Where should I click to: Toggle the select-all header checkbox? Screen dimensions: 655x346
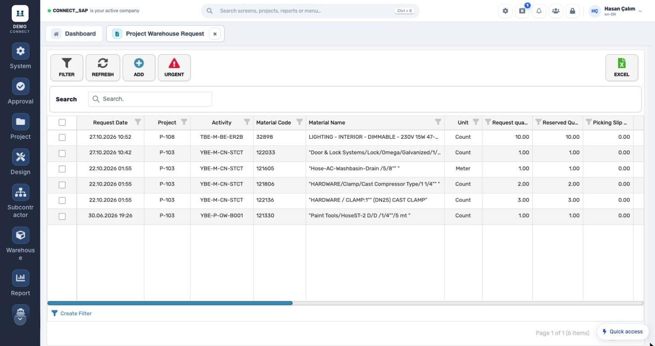coord(62,123)
